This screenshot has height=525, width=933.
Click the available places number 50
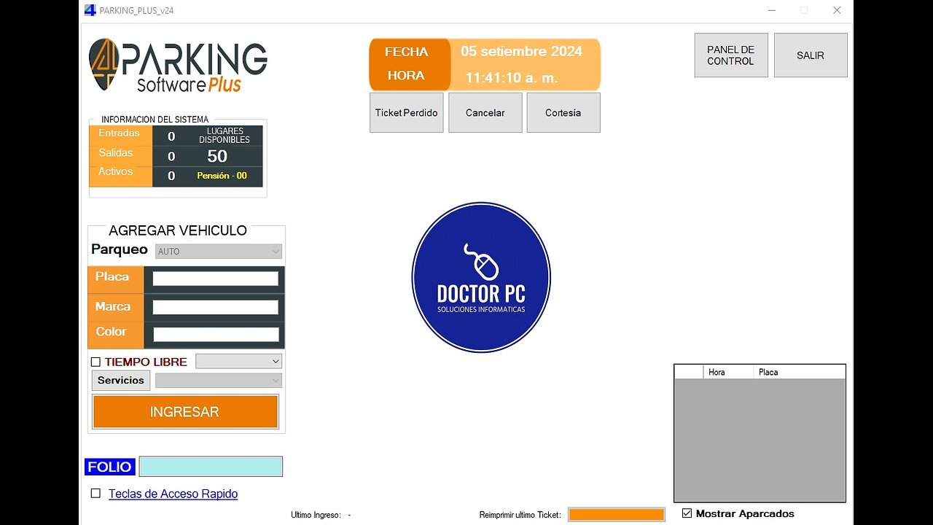click(217, 156)
